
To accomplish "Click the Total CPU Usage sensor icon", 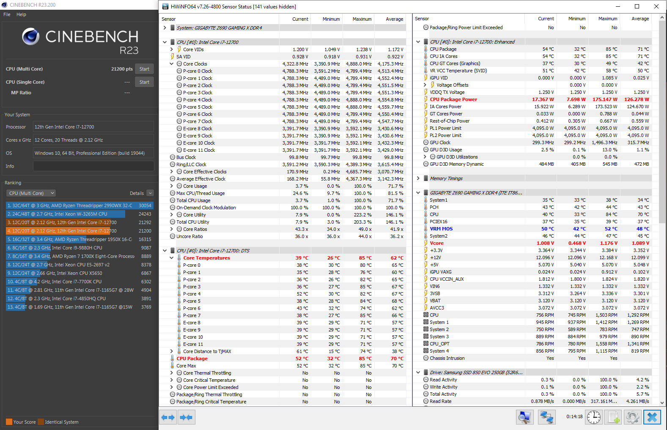I will (173, 200).
